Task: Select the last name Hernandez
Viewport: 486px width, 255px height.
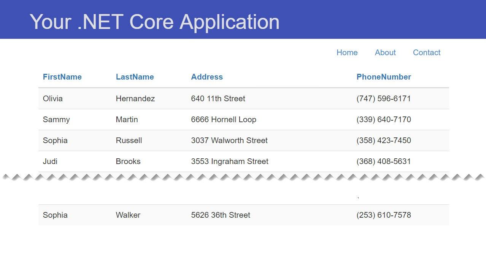Action: (x=135, y=99)
